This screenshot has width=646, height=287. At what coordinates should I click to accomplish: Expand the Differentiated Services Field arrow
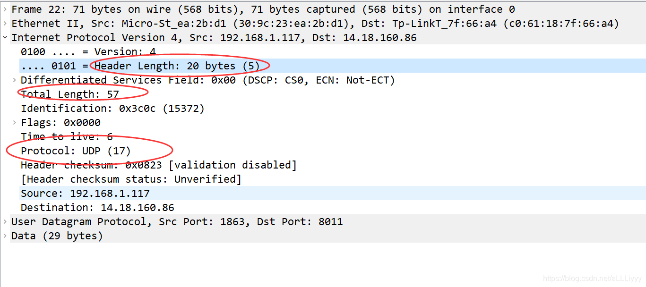15,80
